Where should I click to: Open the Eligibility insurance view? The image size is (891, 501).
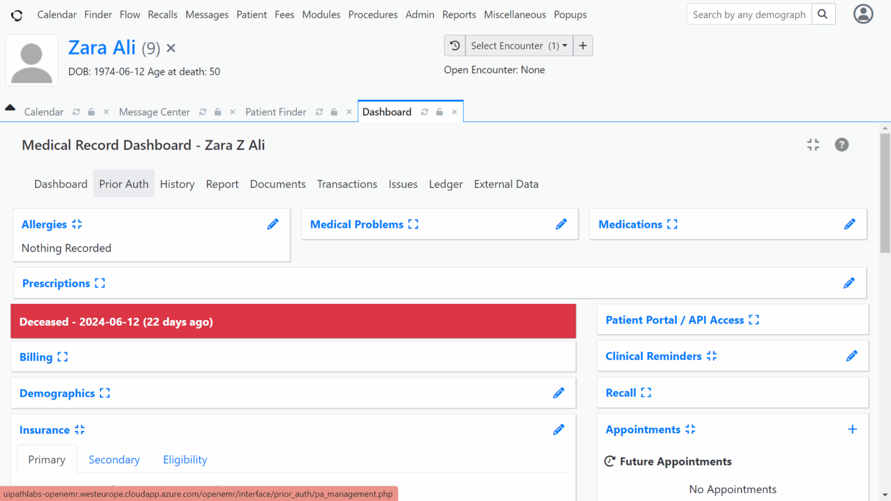[x=184, y=459]
